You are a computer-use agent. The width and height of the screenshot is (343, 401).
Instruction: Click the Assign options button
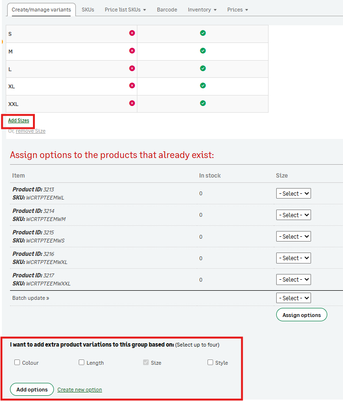tap(301, 315)
